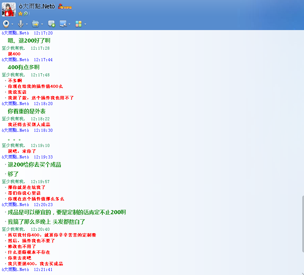Image resolution: width=304 pixels, height=275 pixels.
Task: Click sender line 至少我有我. 12:20:40
Action: 26,229
